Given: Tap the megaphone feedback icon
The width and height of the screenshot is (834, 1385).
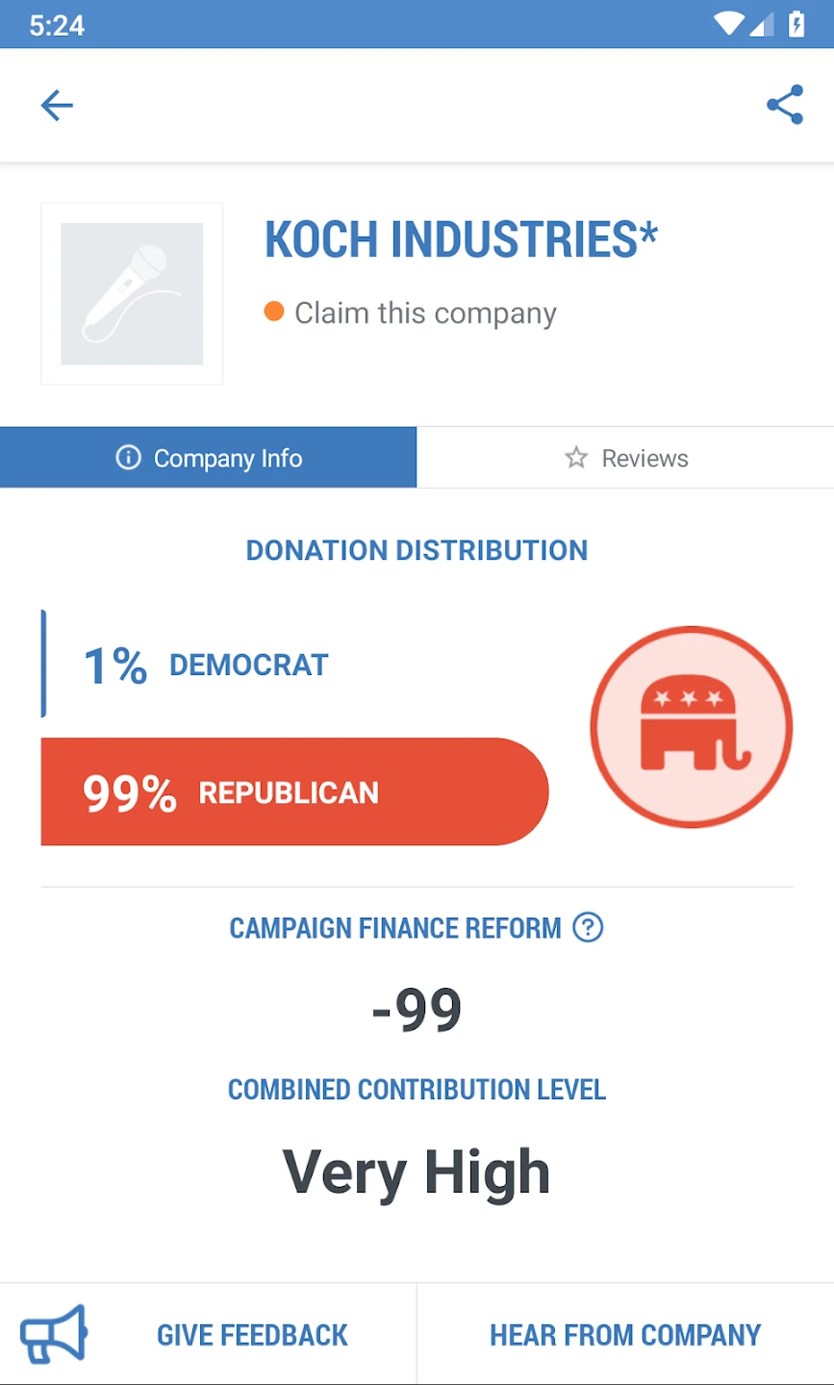Looking at the screenshot, I should [x=54, y=1334].
